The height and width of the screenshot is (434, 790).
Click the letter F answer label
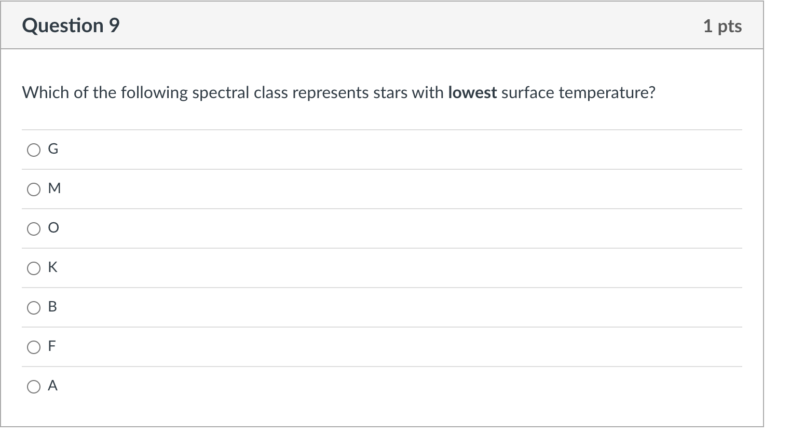click(52, 346)
